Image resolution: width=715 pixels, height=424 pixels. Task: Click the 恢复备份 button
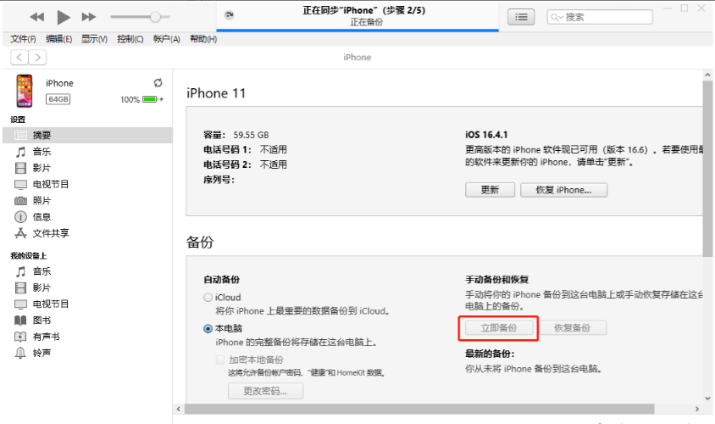coord(573,327)
